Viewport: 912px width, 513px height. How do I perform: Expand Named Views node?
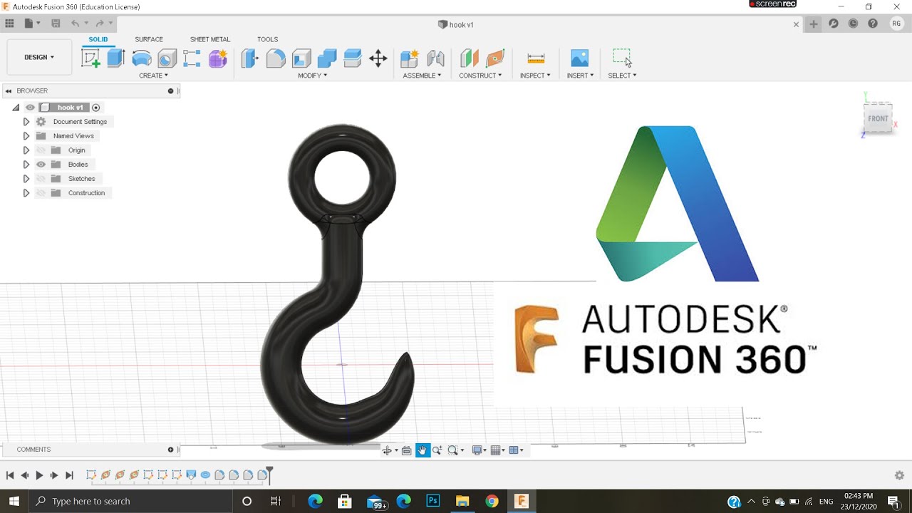[x=26, y=136]
